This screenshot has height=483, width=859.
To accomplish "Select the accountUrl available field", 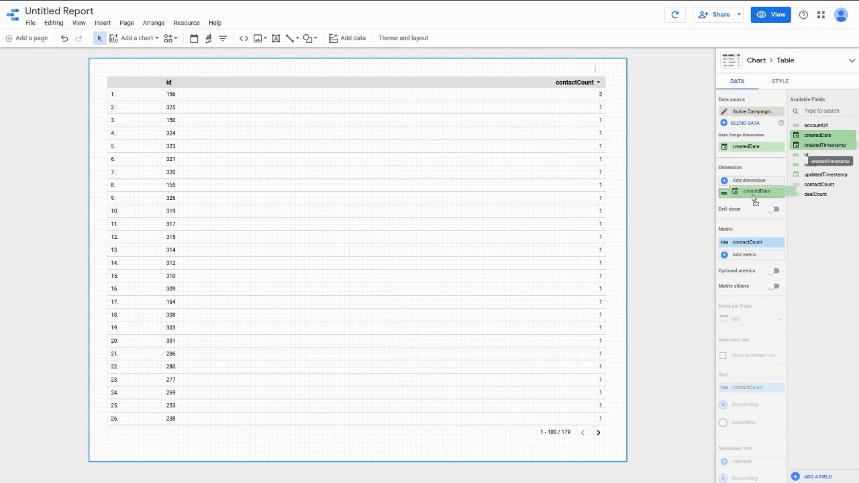I will pyautogui.click(x=816, y=125).
